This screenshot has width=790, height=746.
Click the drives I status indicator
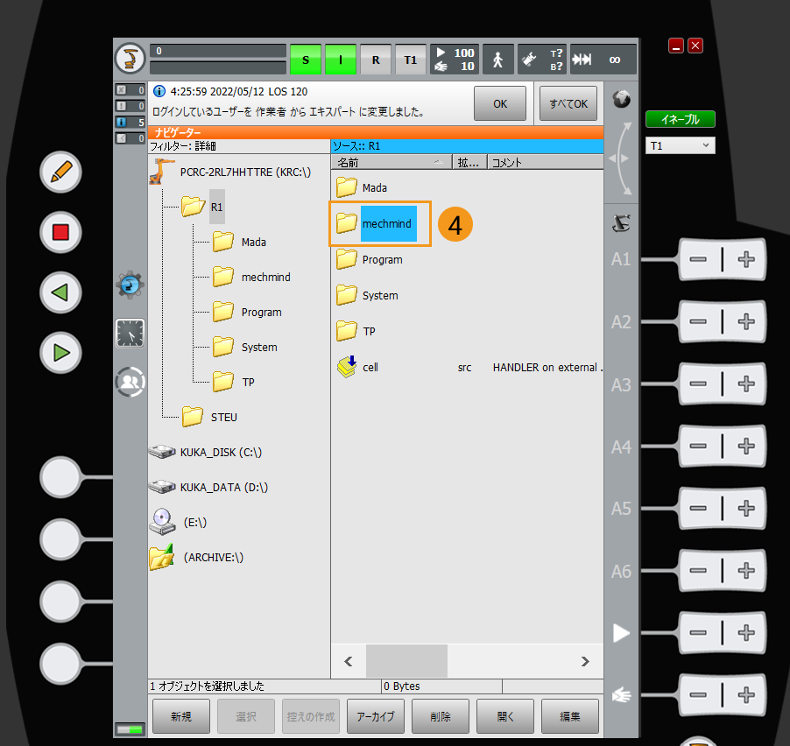click(341, 60)
